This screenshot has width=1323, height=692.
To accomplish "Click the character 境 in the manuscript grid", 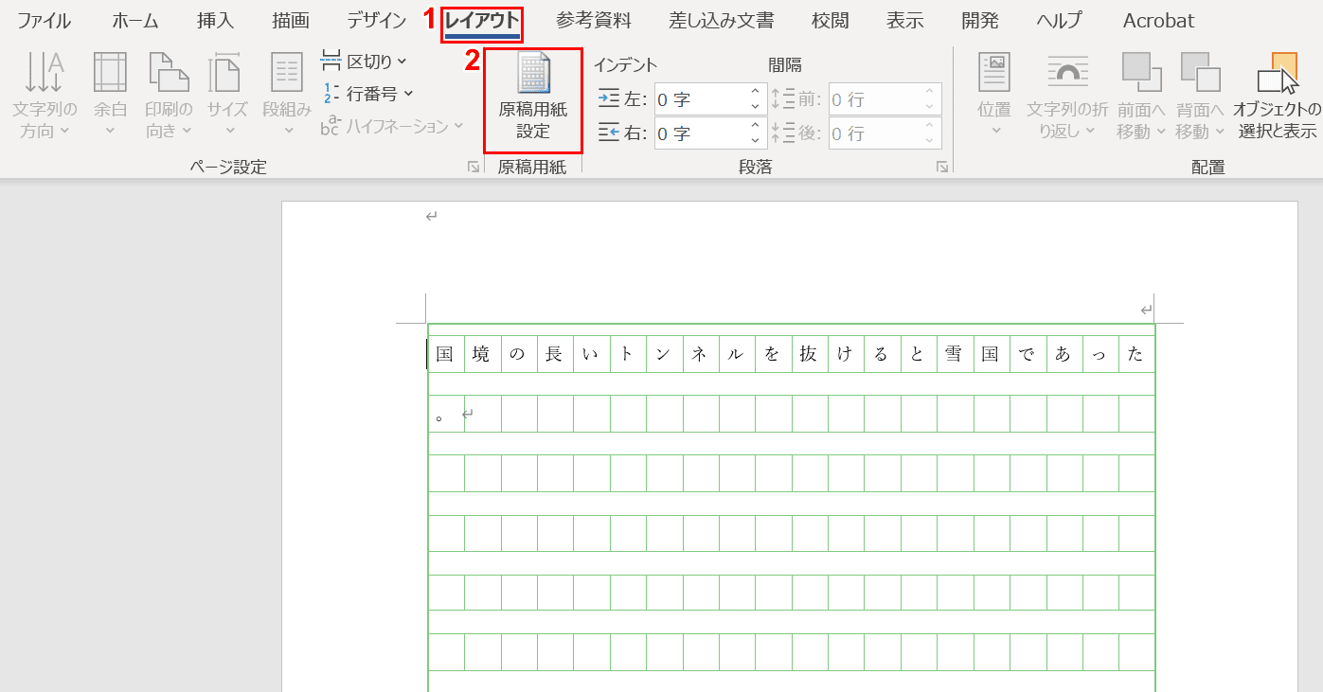I will point(481,355).
